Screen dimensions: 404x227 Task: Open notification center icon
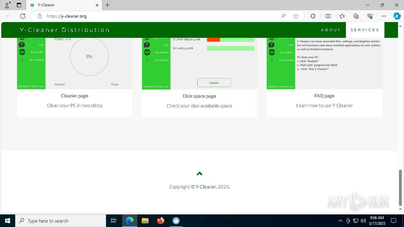point(394,221)
